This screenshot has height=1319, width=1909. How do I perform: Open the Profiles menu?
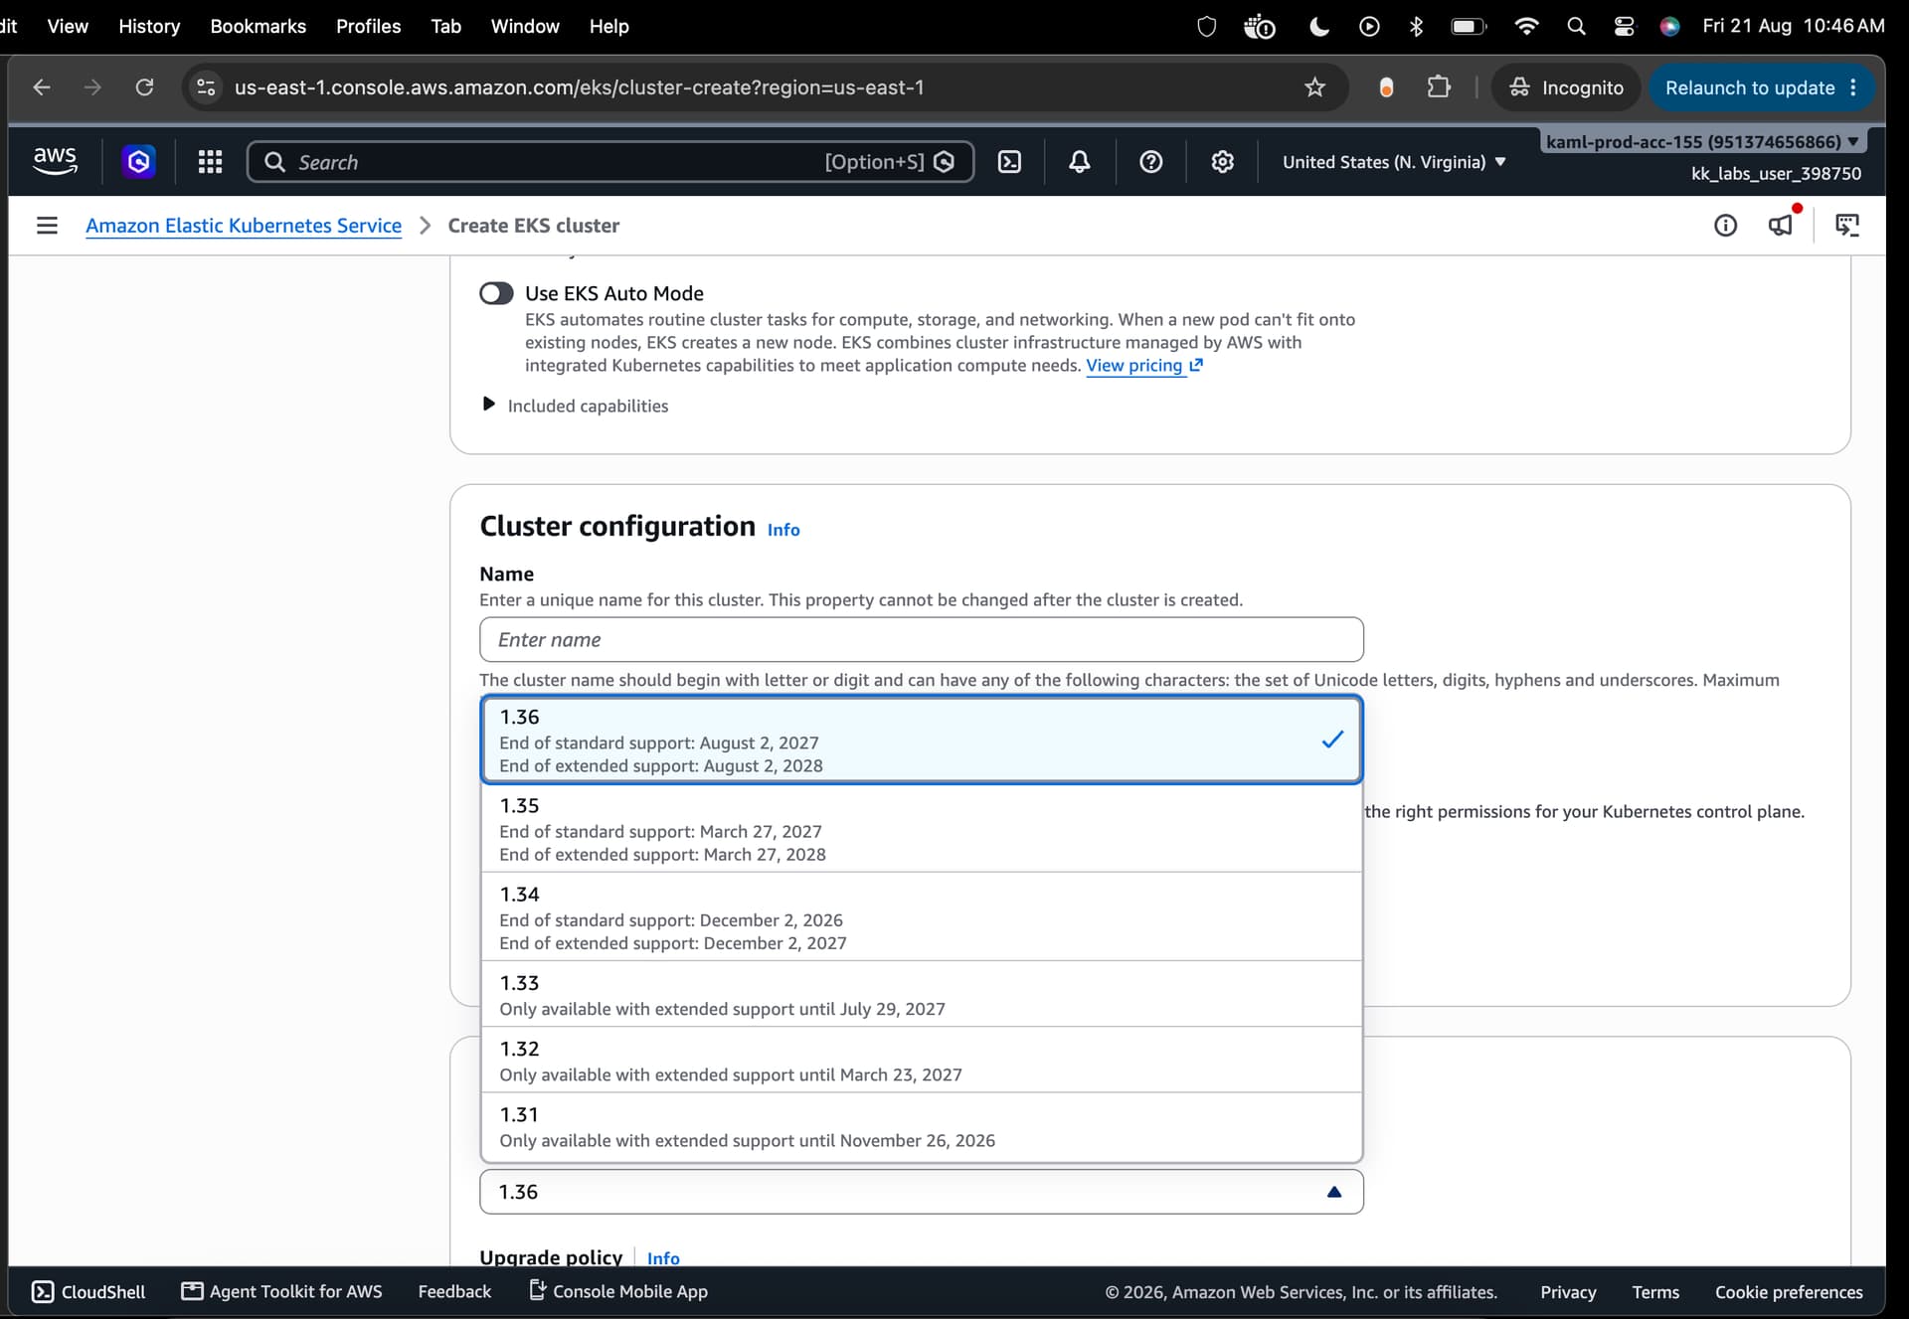pyautogui.click(x=368, y=26)
